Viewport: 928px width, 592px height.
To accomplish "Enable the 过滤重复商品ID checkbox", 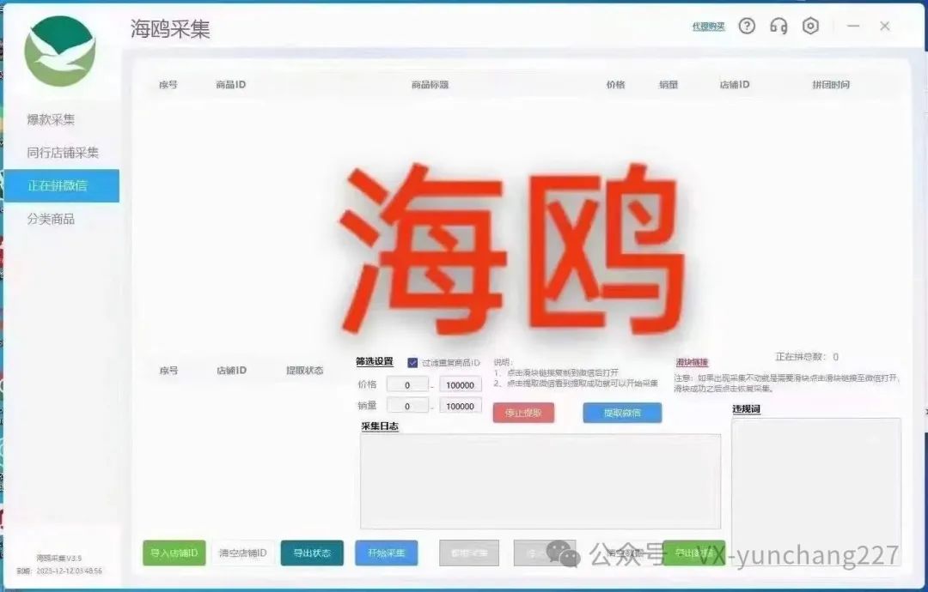I will [412, 362].
